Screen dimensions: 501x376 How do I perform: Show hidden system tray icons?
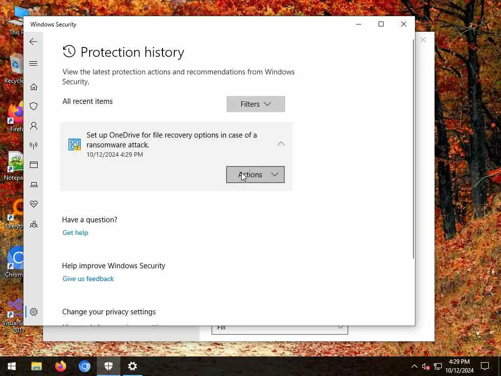coord(414,366)
